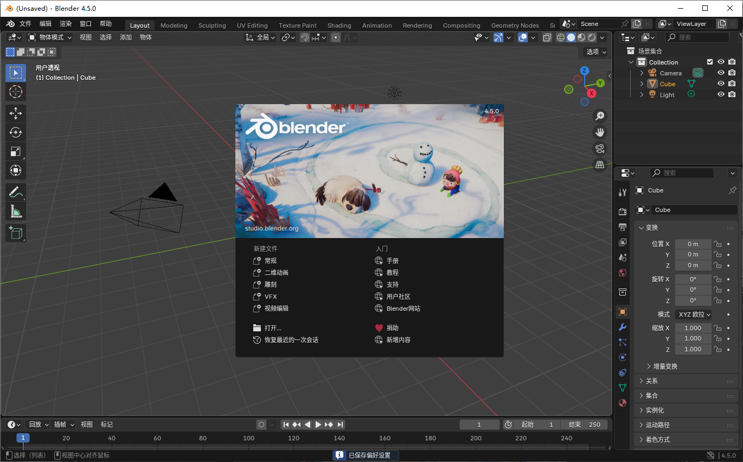Open the 渲染 menu
The image size is (743, 462).
pos(66,24)
